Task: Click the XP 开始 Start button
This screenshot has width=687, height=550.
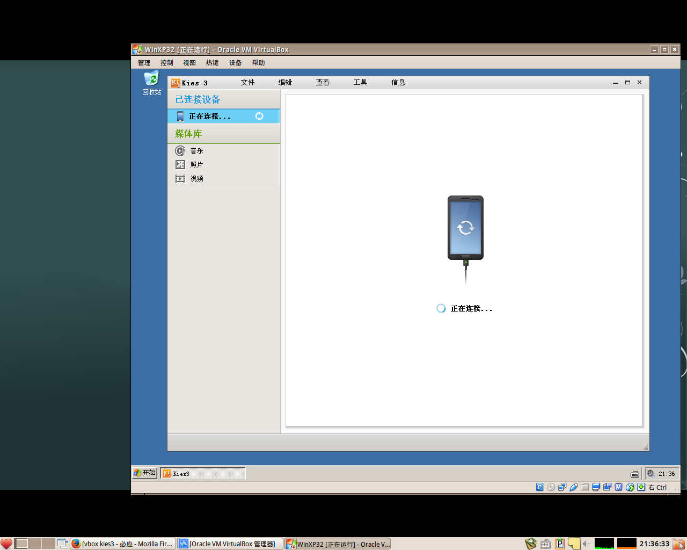Action: pos(145,473)
